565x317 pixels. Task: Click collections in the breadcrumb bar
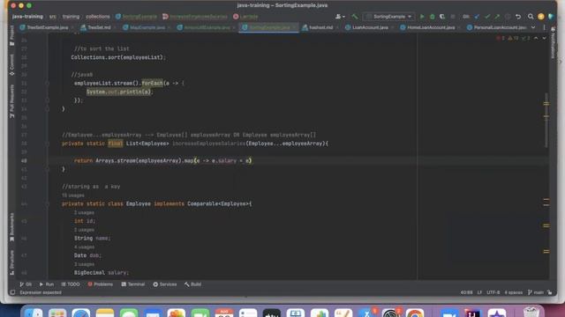coord(98,17)
